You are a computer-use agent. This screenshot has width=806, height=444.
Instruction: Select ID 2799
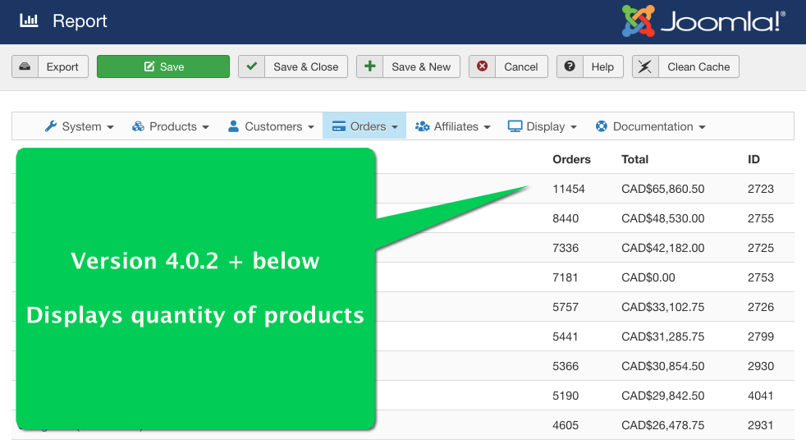(x=761, y=336)
